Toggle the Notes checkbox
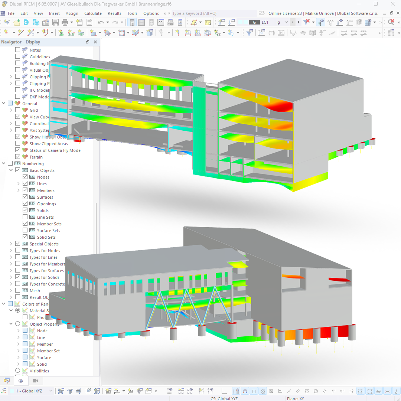Screen dimensions: 401x401 click(x=18, y=50)
